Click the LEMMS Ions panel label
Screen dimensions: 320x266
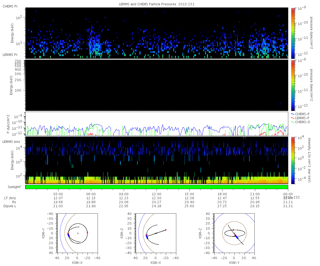(x=11, y=141)
